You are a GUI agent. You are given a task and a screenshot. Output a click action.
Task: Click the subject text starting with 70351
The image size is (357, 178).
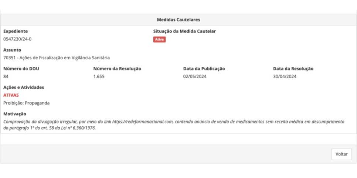tap(57, 57)
